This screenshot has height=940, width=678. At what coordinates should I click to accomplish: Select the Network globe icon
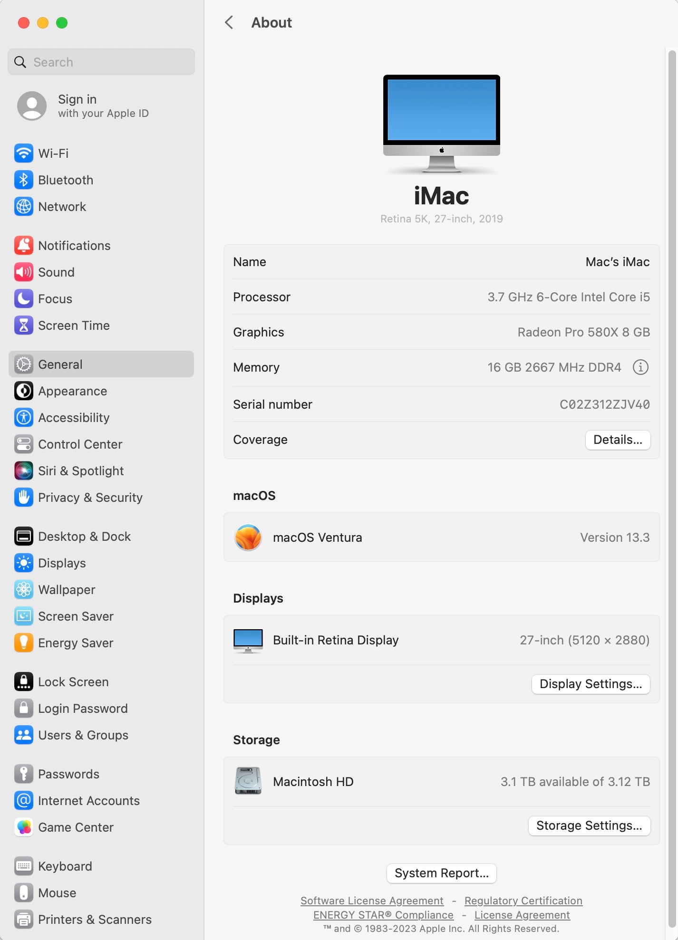[x=24, y=206]
